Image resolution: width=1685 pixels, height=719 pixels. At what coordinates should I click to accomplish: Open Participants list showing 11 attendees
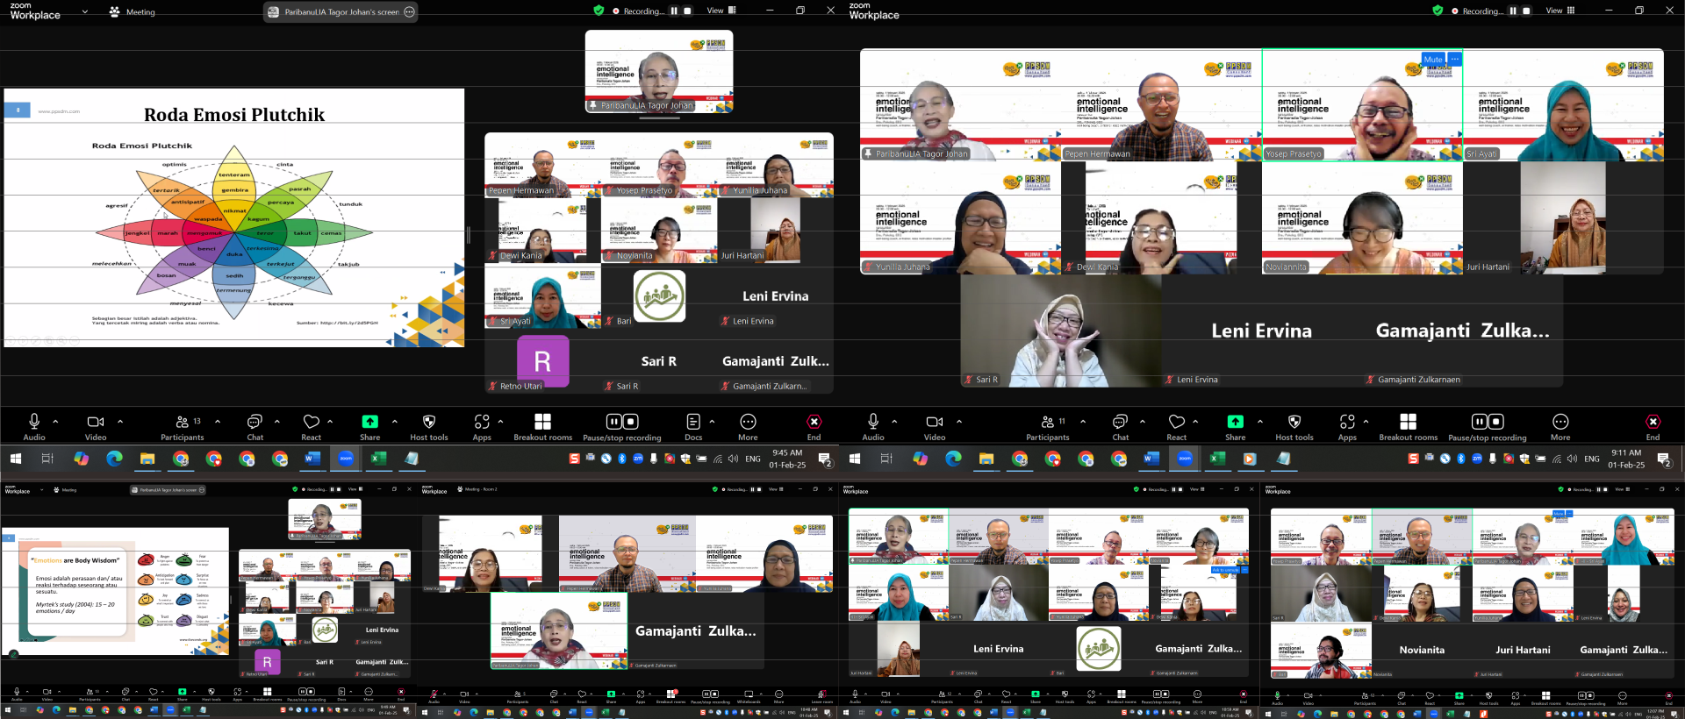tap(1048, 425)
